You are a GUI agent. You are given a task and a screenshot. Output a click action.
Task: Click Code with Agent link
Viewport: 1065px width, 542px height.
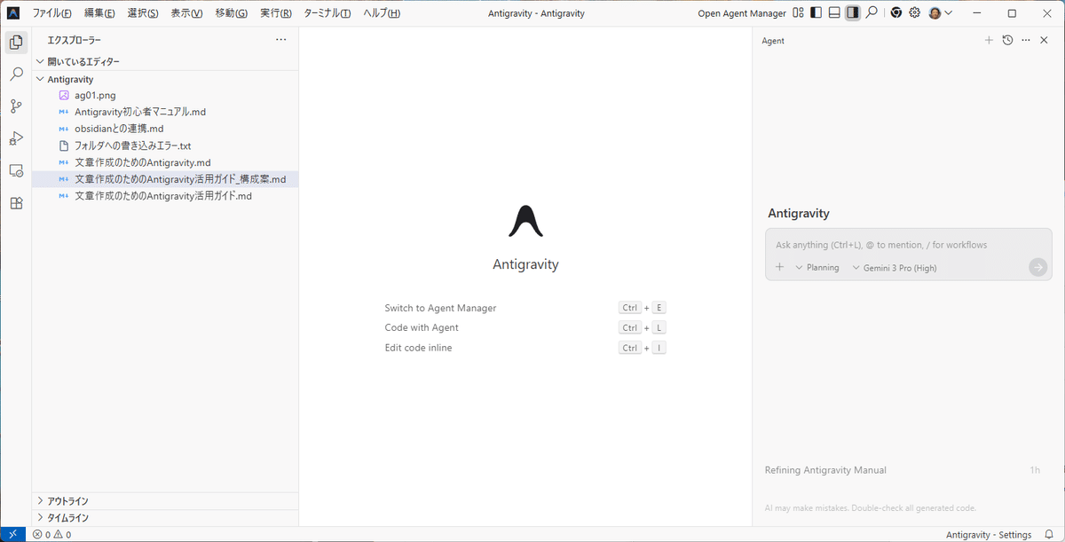tap(422, 327)
